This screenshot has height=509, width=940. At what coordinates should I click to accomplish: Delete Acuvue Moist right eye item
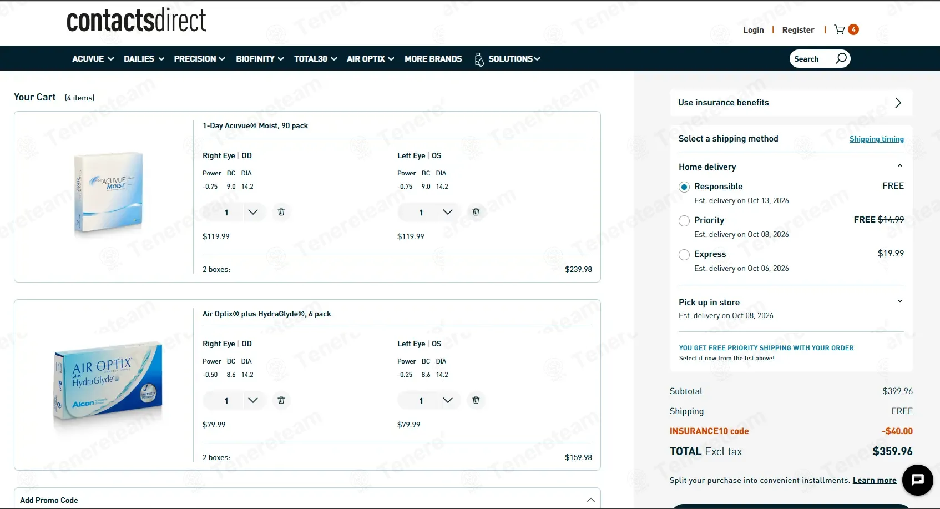[281, 212]
